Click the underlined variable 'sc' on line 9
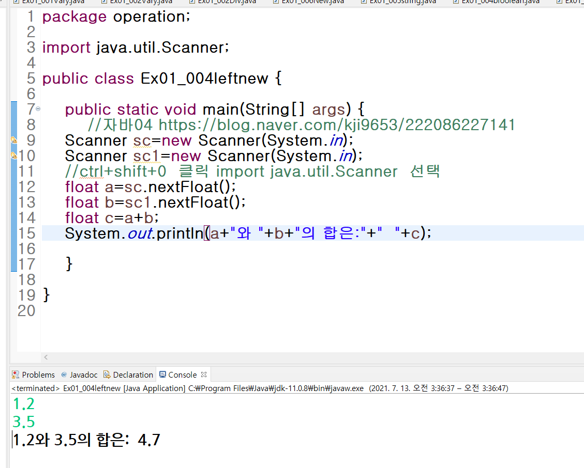Viewport: 584px width, 468px height. [x=142, y=141]
